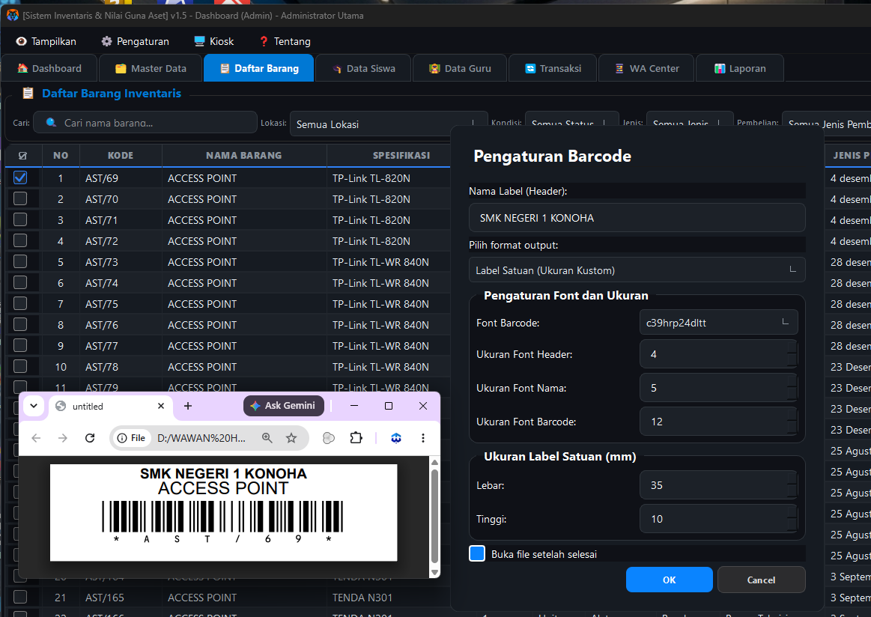Check the checkbox for row AST/72
The height and width of the screenshot is (617, 871).
tap(20, 240)
